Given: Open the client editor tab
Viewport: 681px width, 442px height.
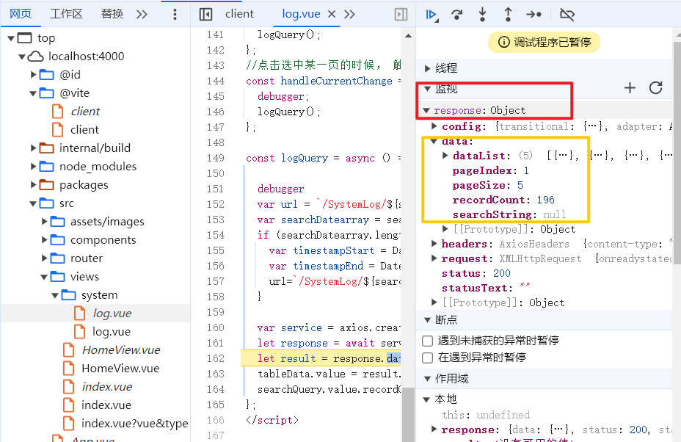Looking at the screenshot, I should click(239, 14).
